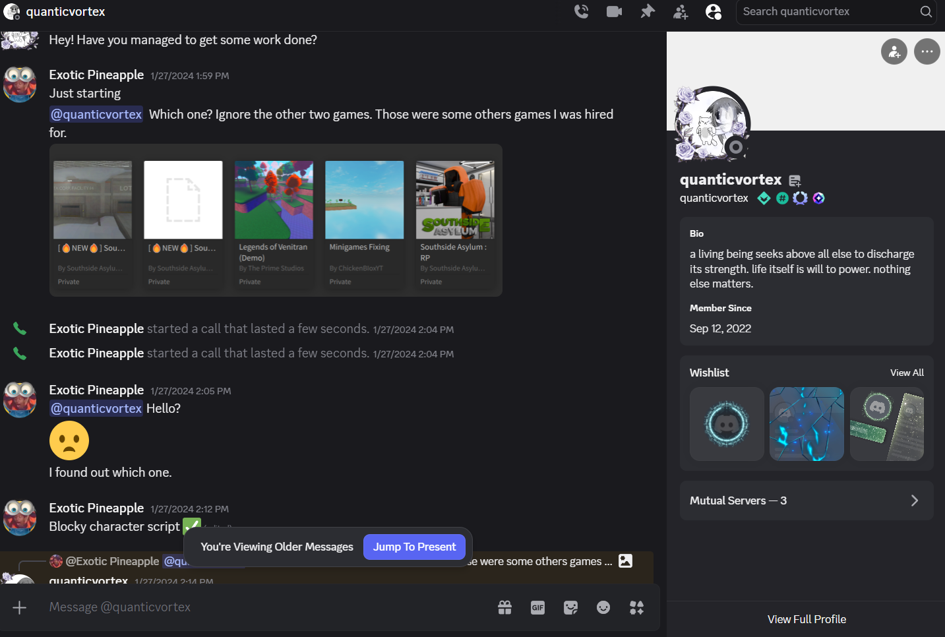Jump To Present
This screenshot has width=945, height=637.
coord(414,547)
